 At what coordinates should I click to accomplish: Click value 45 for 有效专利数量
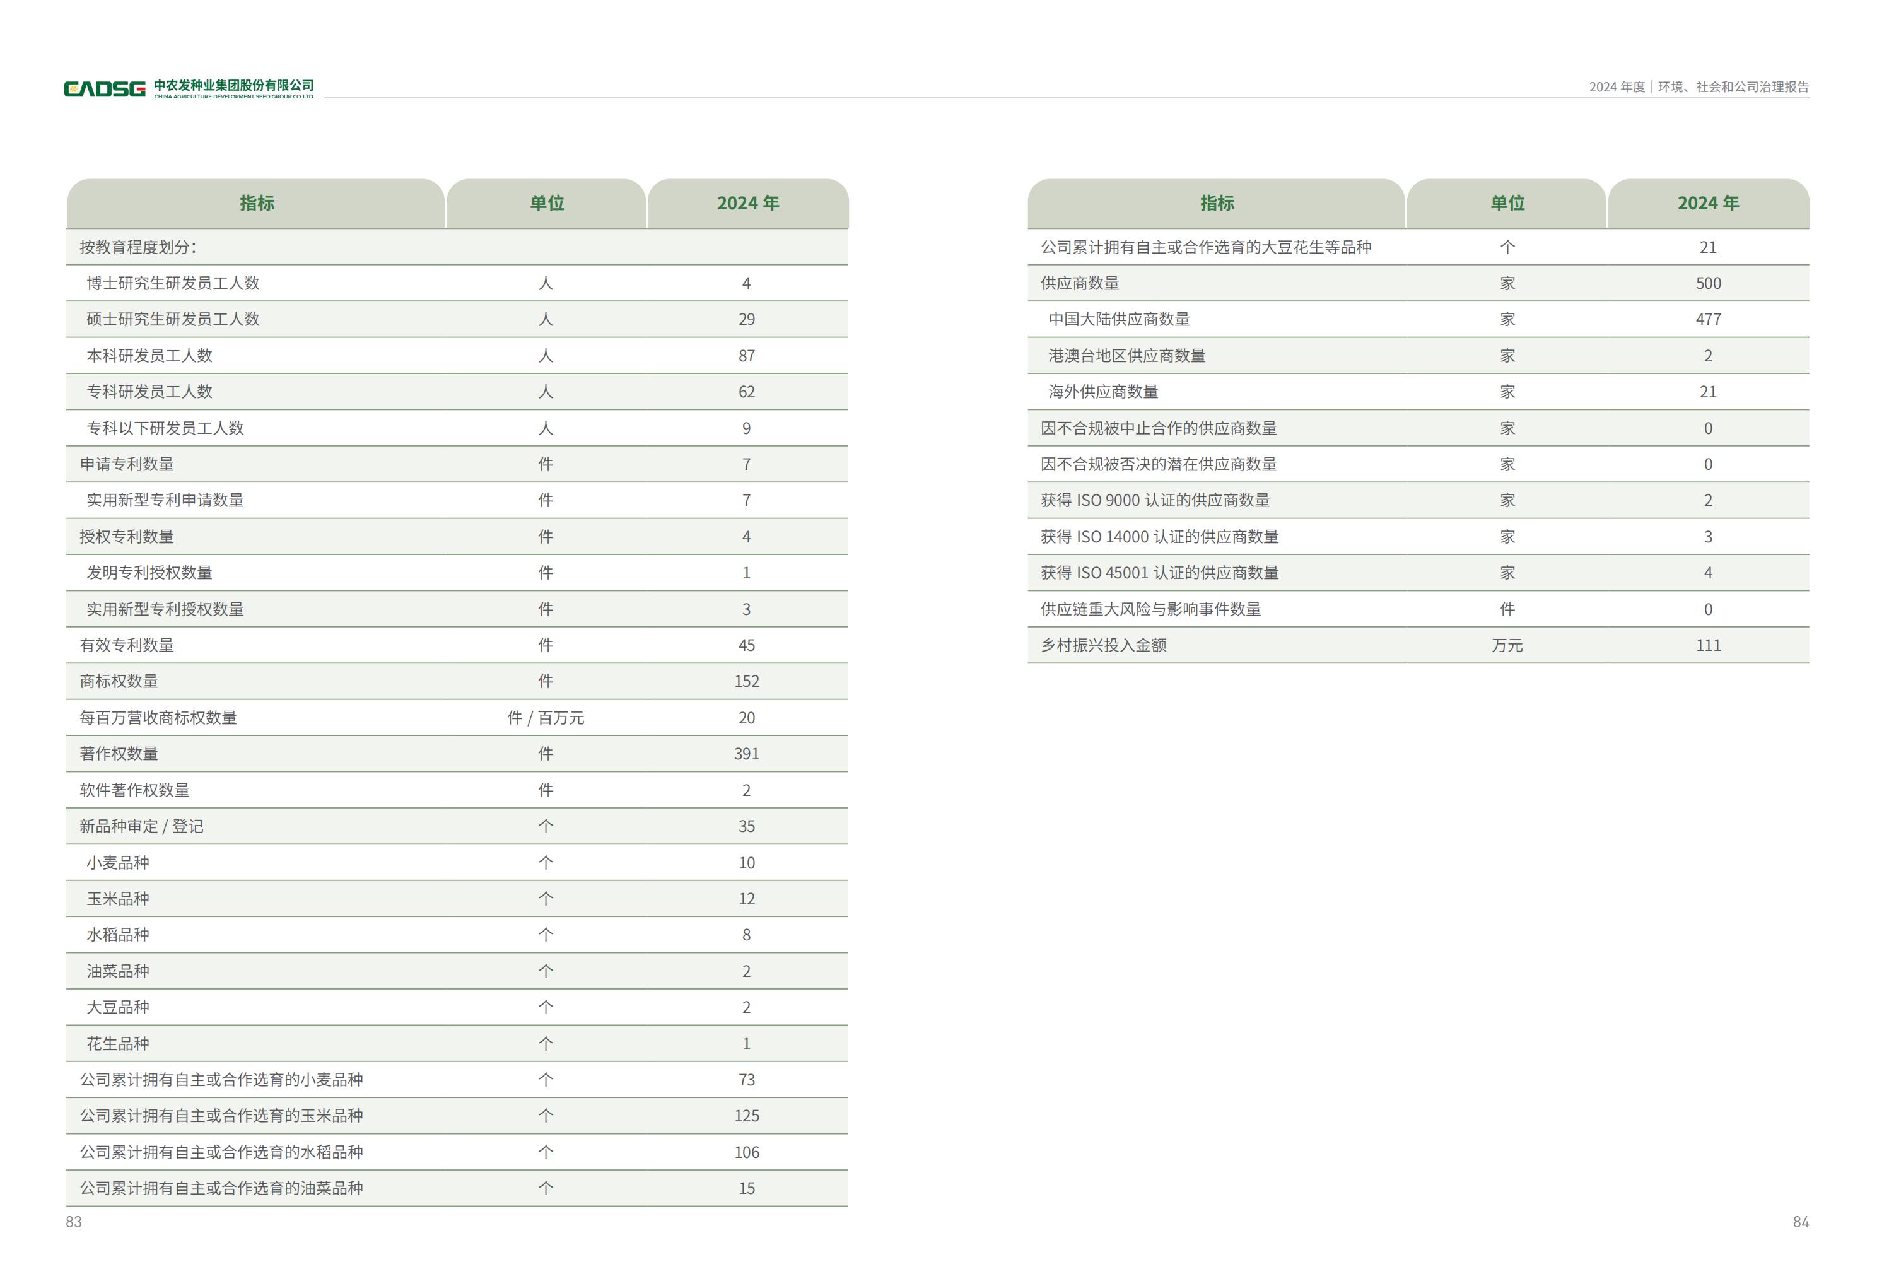(x=746, y=645)
